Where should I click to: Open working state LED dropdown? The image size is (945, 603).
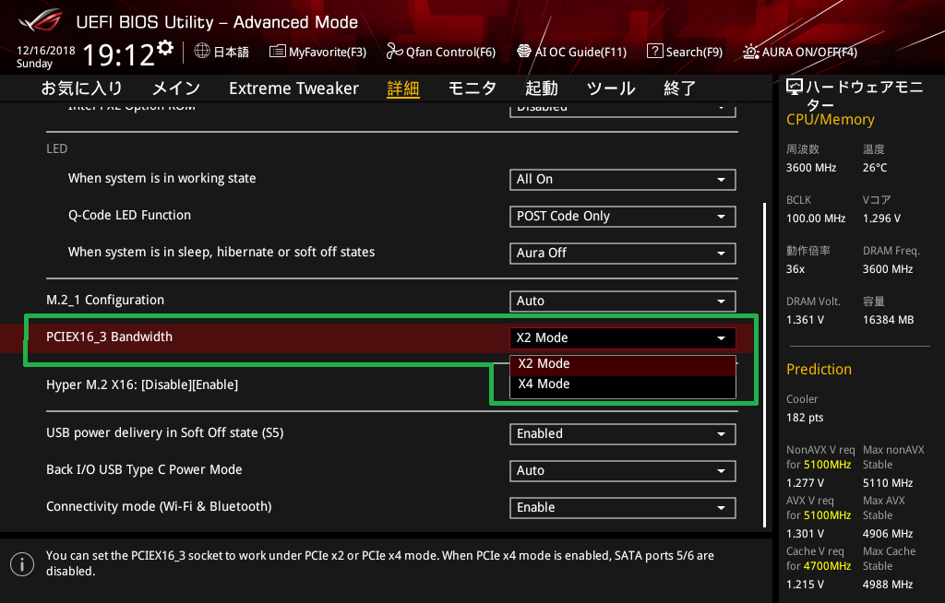pos(623,180)
